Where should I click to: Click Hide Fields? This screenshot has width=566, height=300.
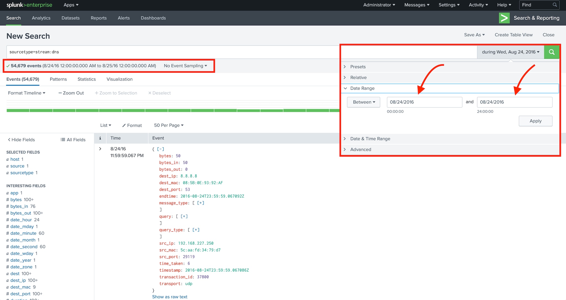[21, 140]
